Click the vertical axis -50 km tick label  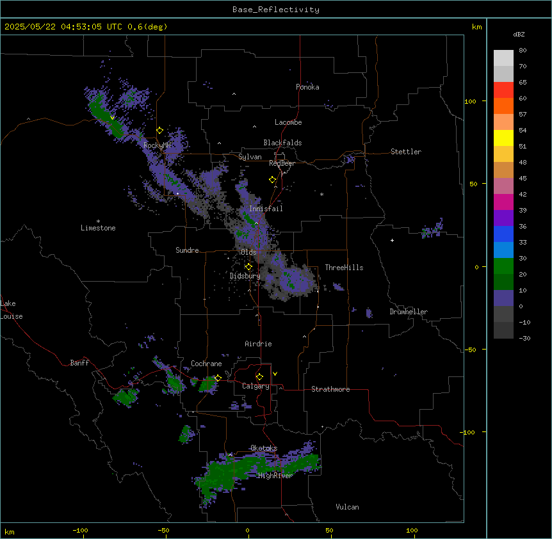click(x=470, y=350)
